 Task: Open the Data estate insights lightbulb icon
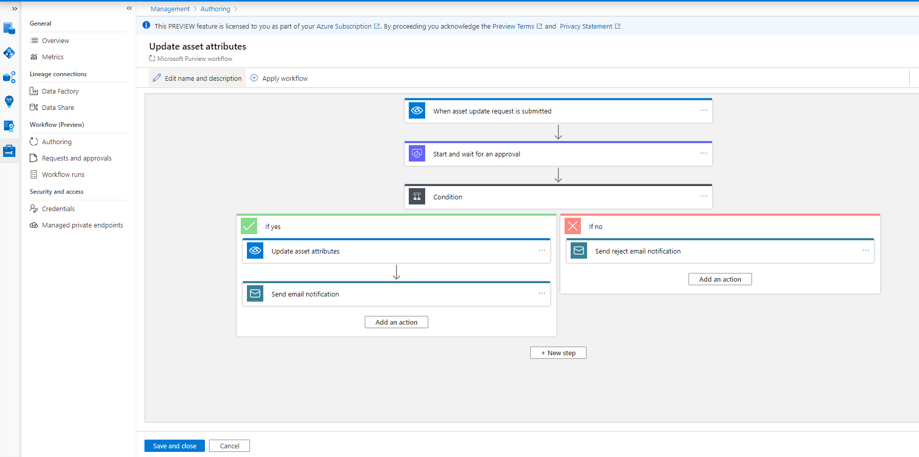click(9, 102)
